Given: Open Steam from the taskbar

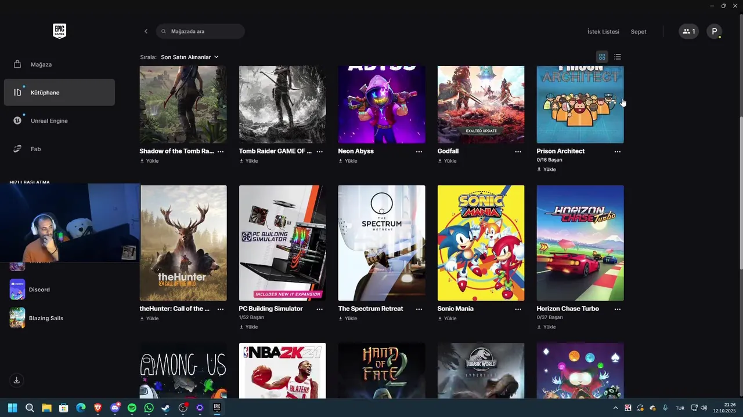Looking at the screenshot, I should [x=166, y=408].
